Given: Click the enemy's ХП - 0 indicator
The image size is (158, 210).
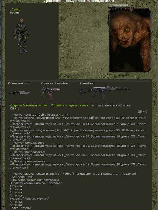Looking at the screenshot, I should pyautogui.click(x=142, y=111).
